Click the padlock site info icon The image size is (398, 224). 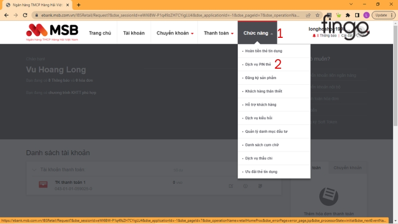pos(36,15)
